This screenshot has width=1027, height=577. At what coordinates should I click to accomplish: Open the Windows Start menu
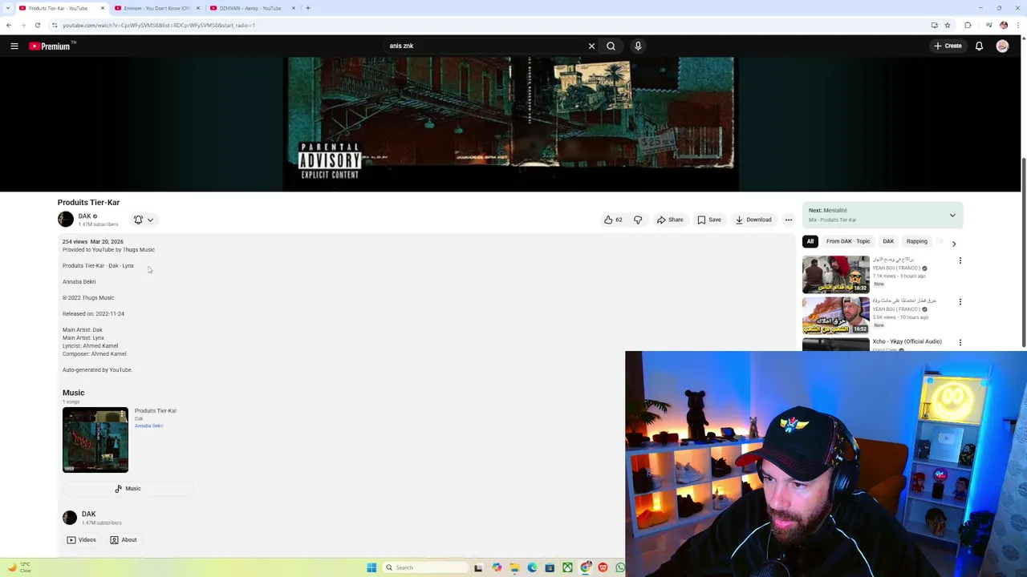coord(371,567)
